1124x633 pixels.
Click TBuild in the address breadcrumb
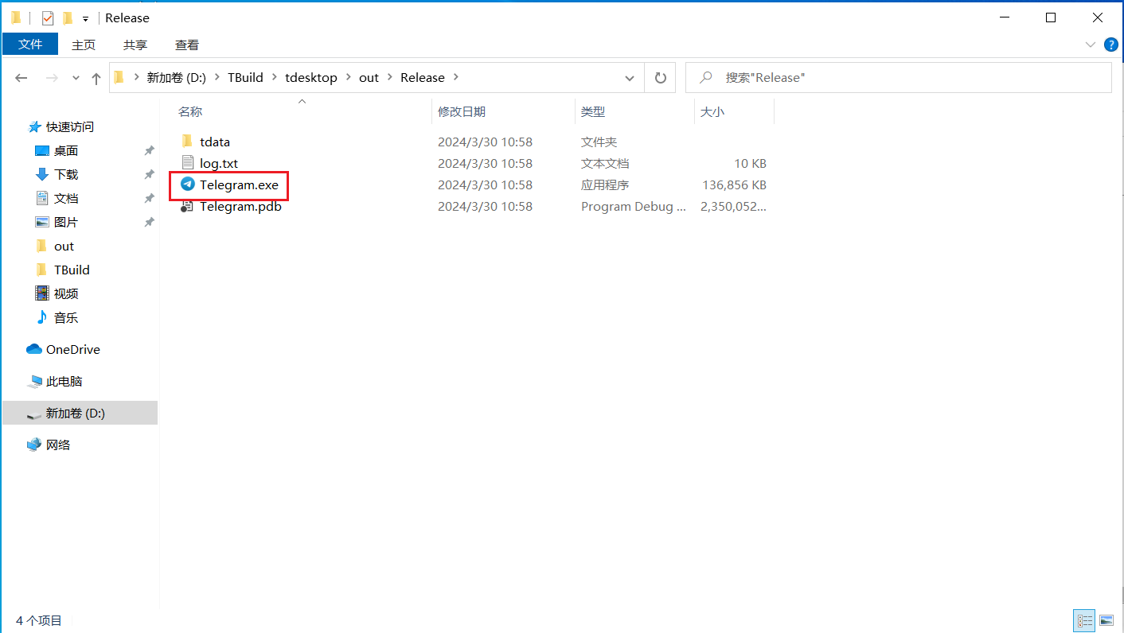[245, 78]
